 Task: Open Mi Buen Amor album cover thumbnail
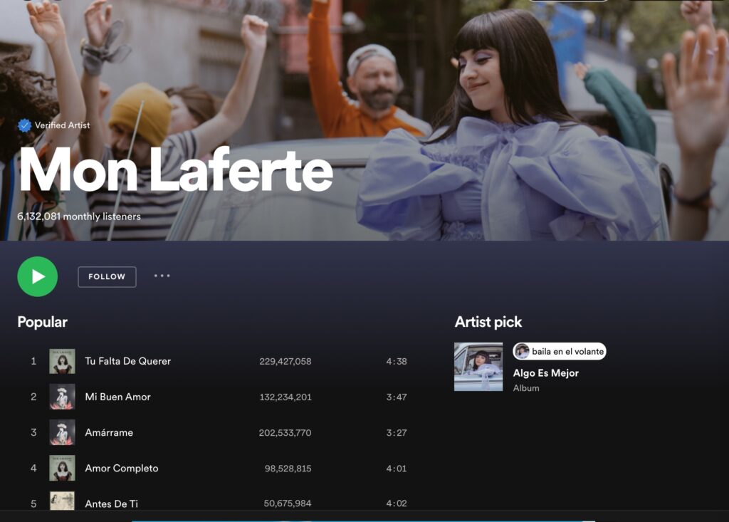[63, 397]
